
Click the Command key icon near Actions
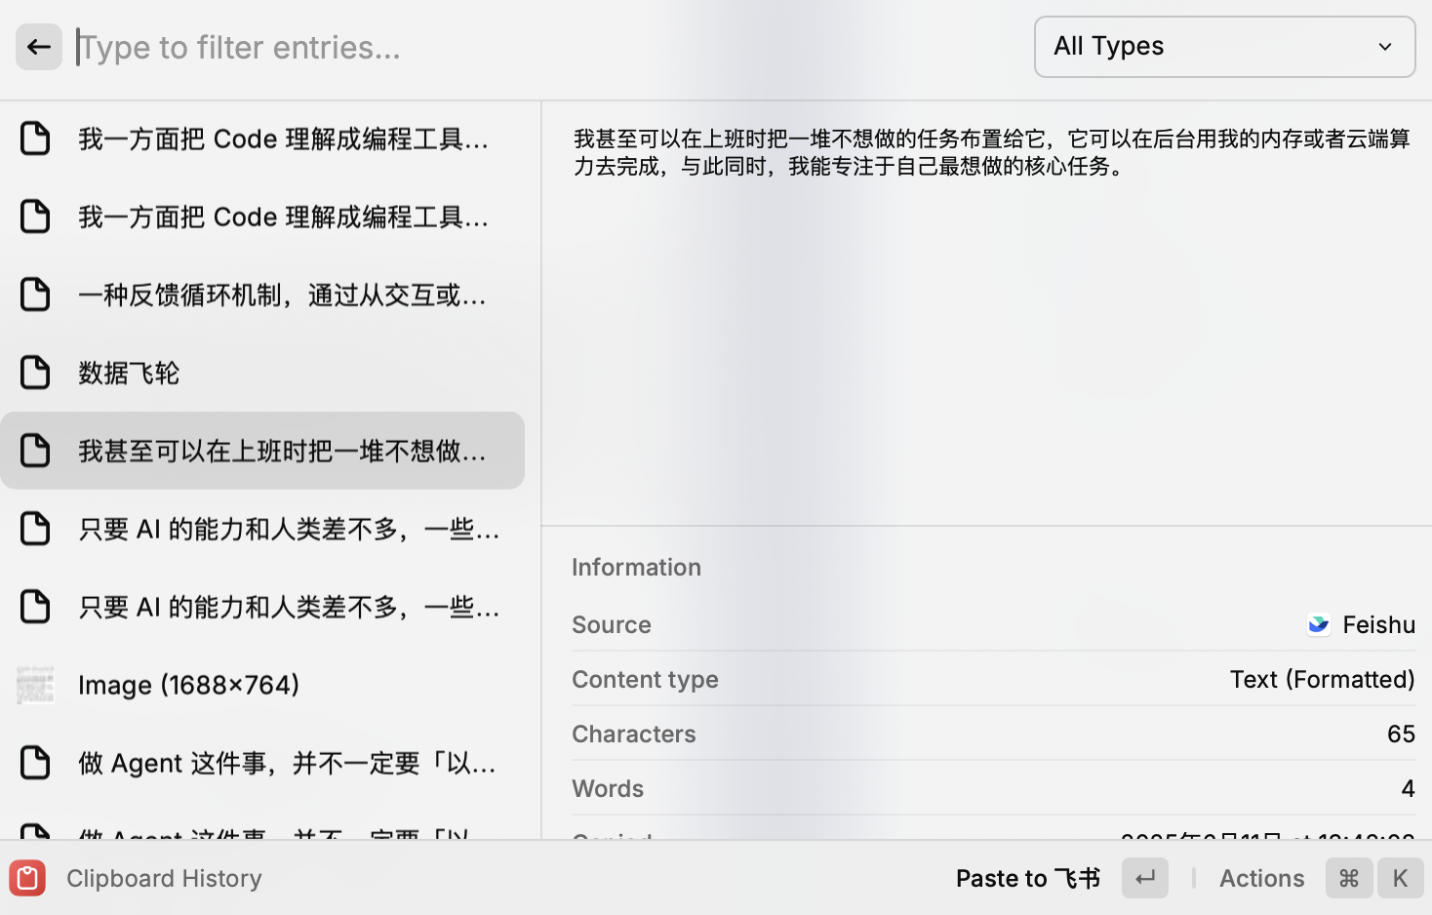(x=1348, y=878)
